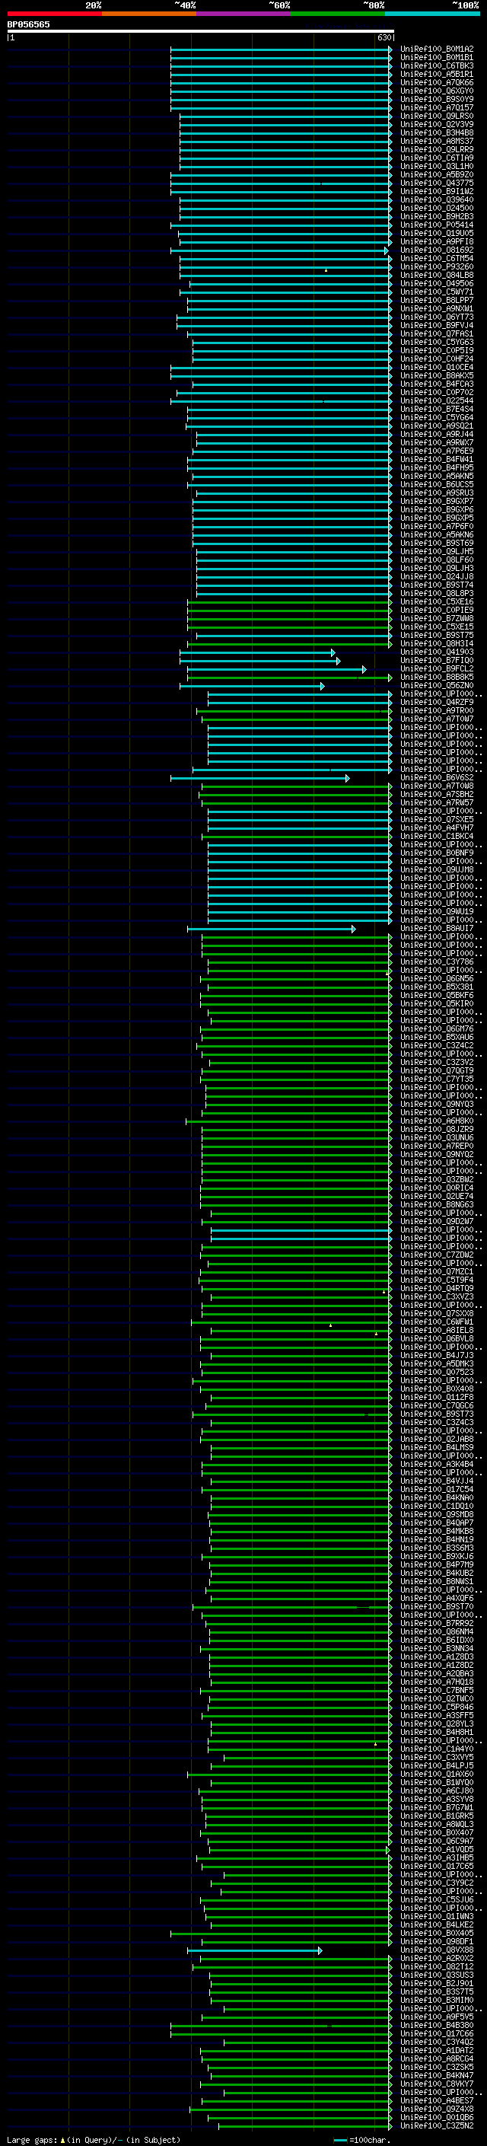This screenshot has height=2146, width=487.
Task: Open hit UniRef100_C6TBK3
Action: (x=437, y=65)
